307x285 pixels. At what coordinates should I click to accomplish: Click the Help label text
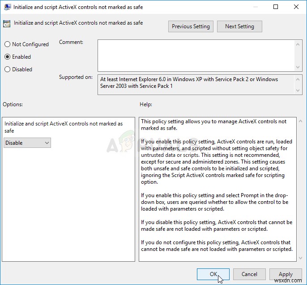coord(146,104)
